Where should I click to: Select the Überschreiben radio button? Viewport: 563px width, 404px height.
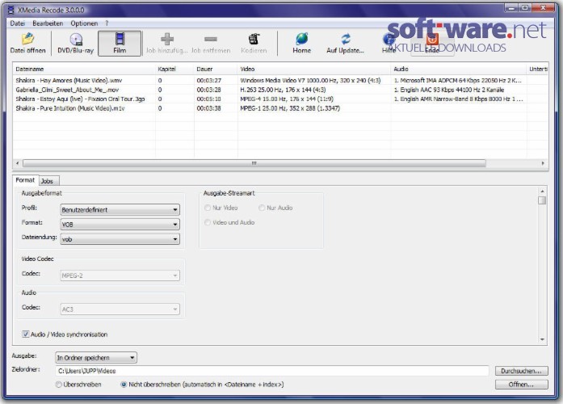click(x=58, y=385)
